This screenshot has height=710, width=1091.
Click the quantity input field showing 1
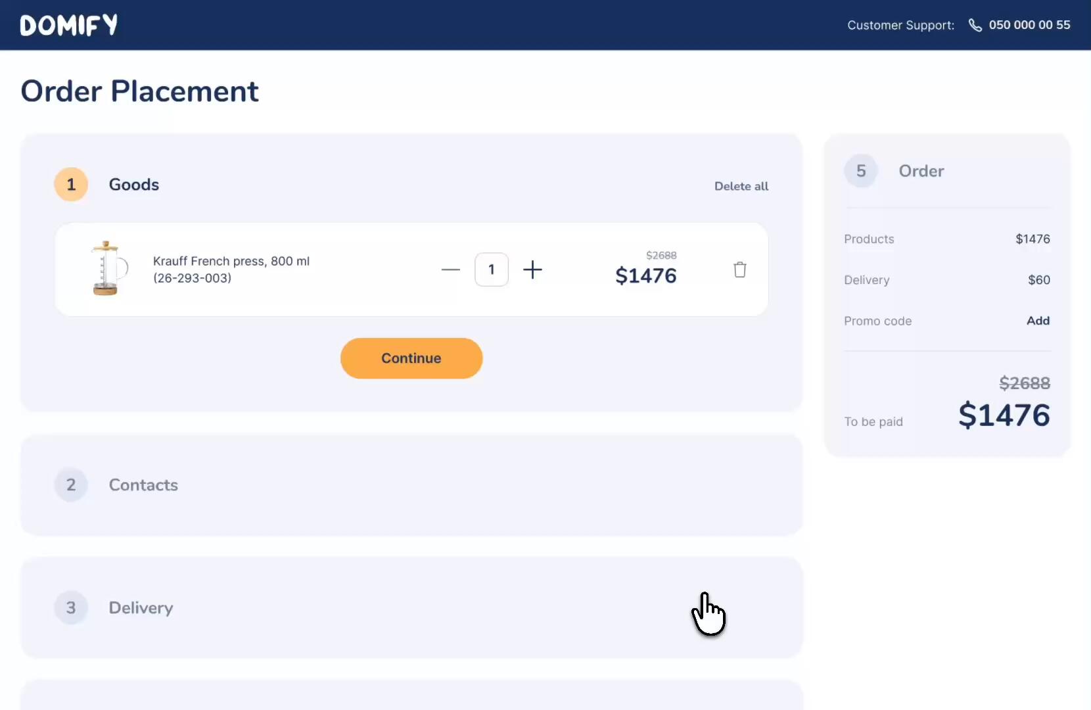tap(492, 270)
